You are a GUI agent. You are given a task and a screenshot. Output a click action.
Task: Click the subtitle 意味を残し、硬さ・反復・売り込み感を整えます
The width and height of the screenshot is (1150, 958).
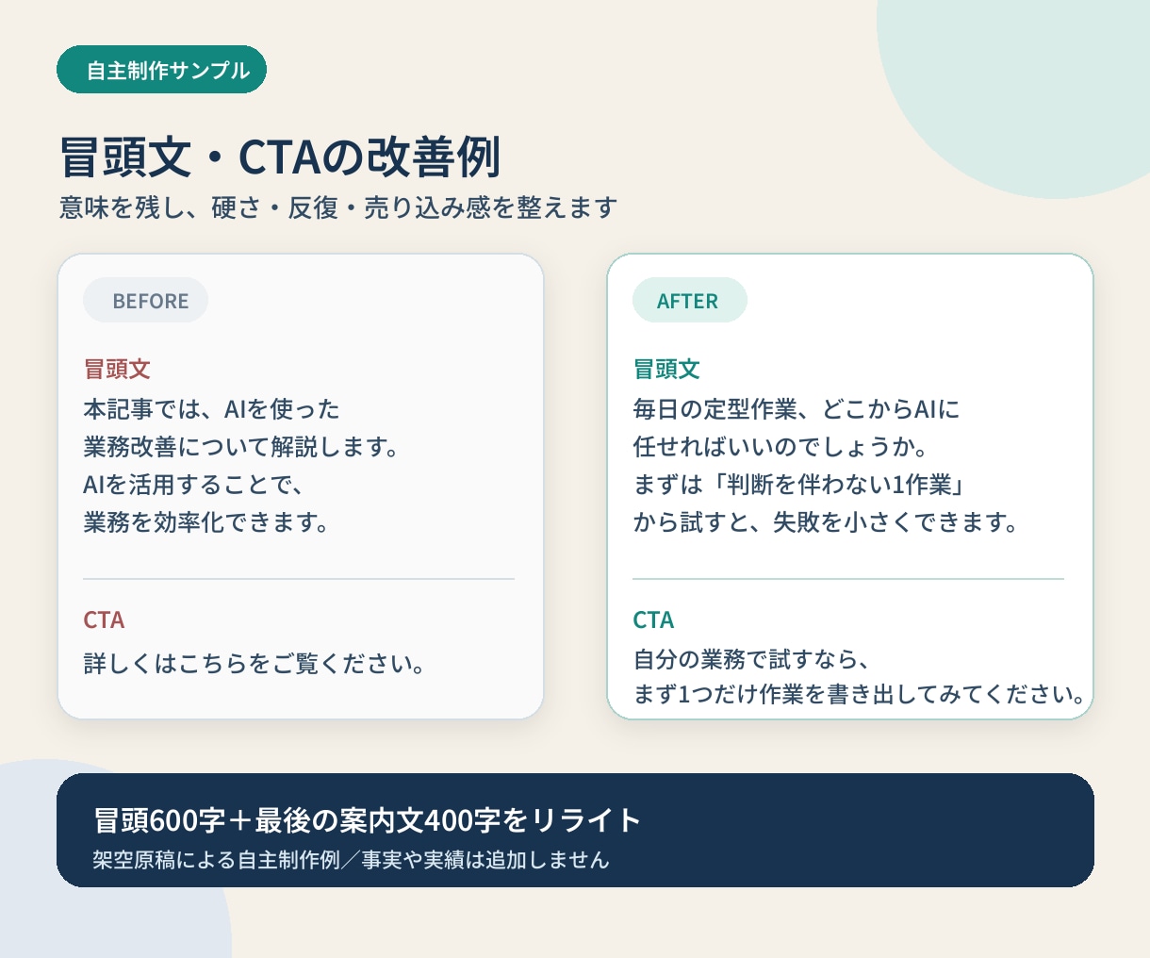coord(338,207)
